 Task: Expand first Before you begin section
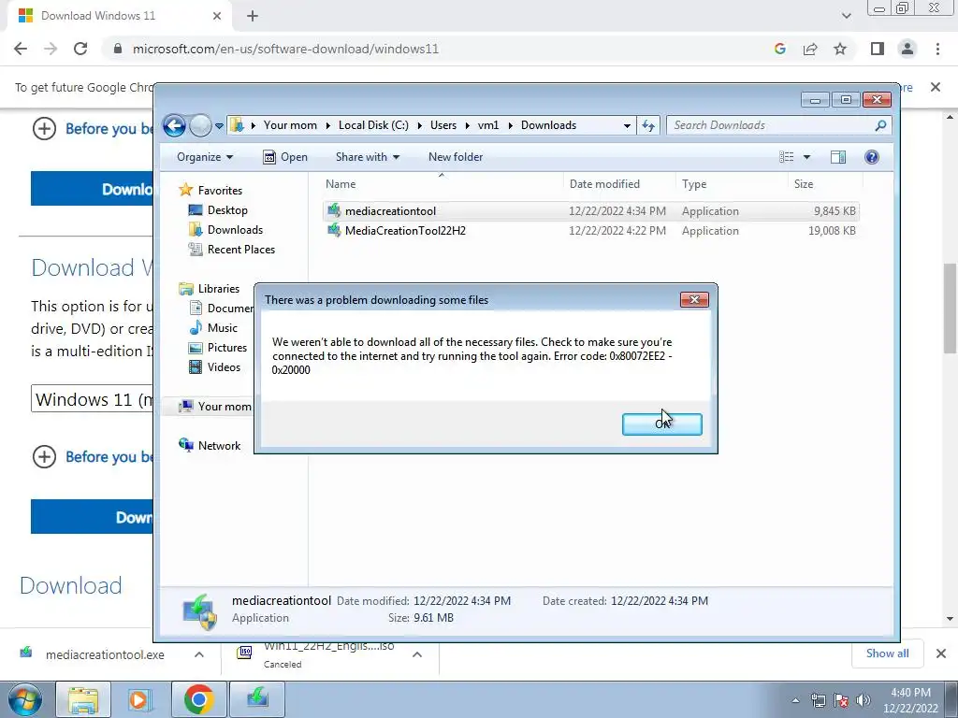click(44, 129)
